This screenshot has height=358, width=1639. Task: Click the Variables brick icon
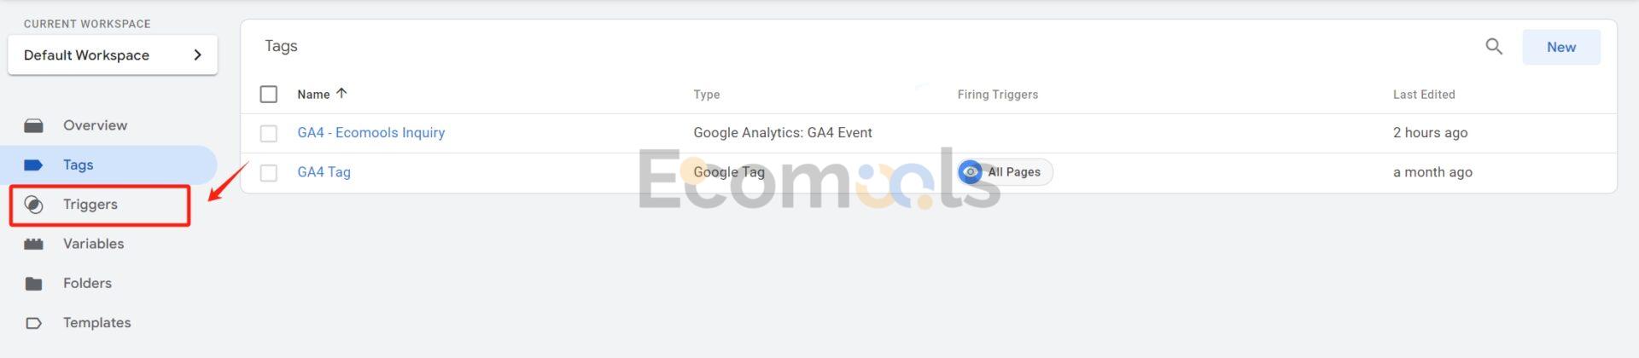[33, 244]
